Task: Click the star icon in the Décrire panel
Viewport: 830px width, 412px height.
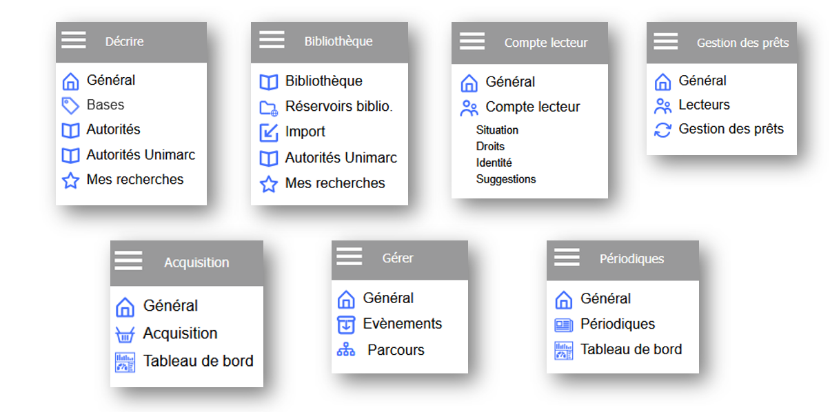Action: [70, 181]
